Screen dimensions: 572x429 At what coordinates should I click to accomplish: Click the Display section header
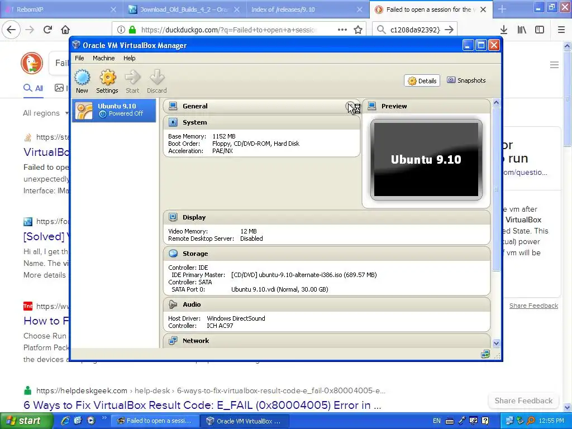pos(326,217)
